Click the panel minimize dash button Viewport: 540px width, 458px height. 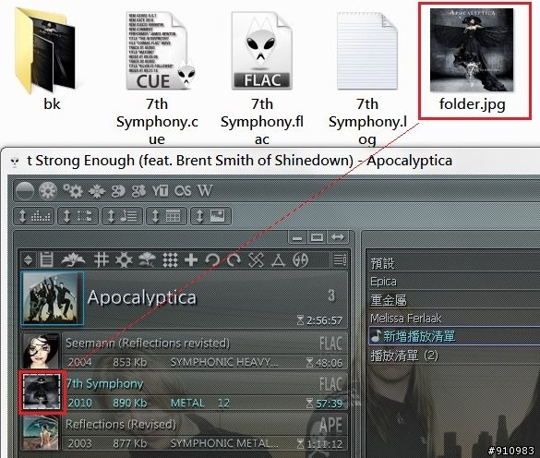297,237
